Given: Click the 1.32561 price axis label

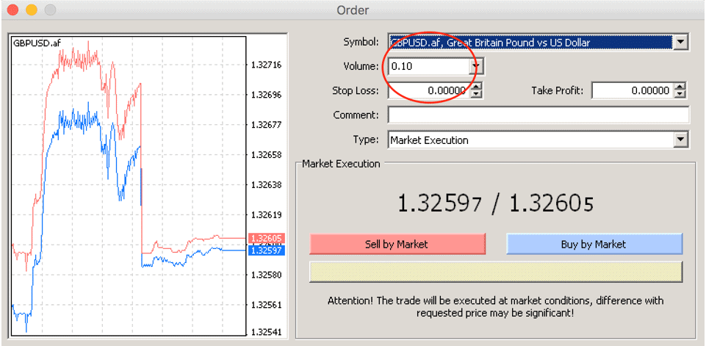Looking at the screenshot, I should [x=266, y=305].
